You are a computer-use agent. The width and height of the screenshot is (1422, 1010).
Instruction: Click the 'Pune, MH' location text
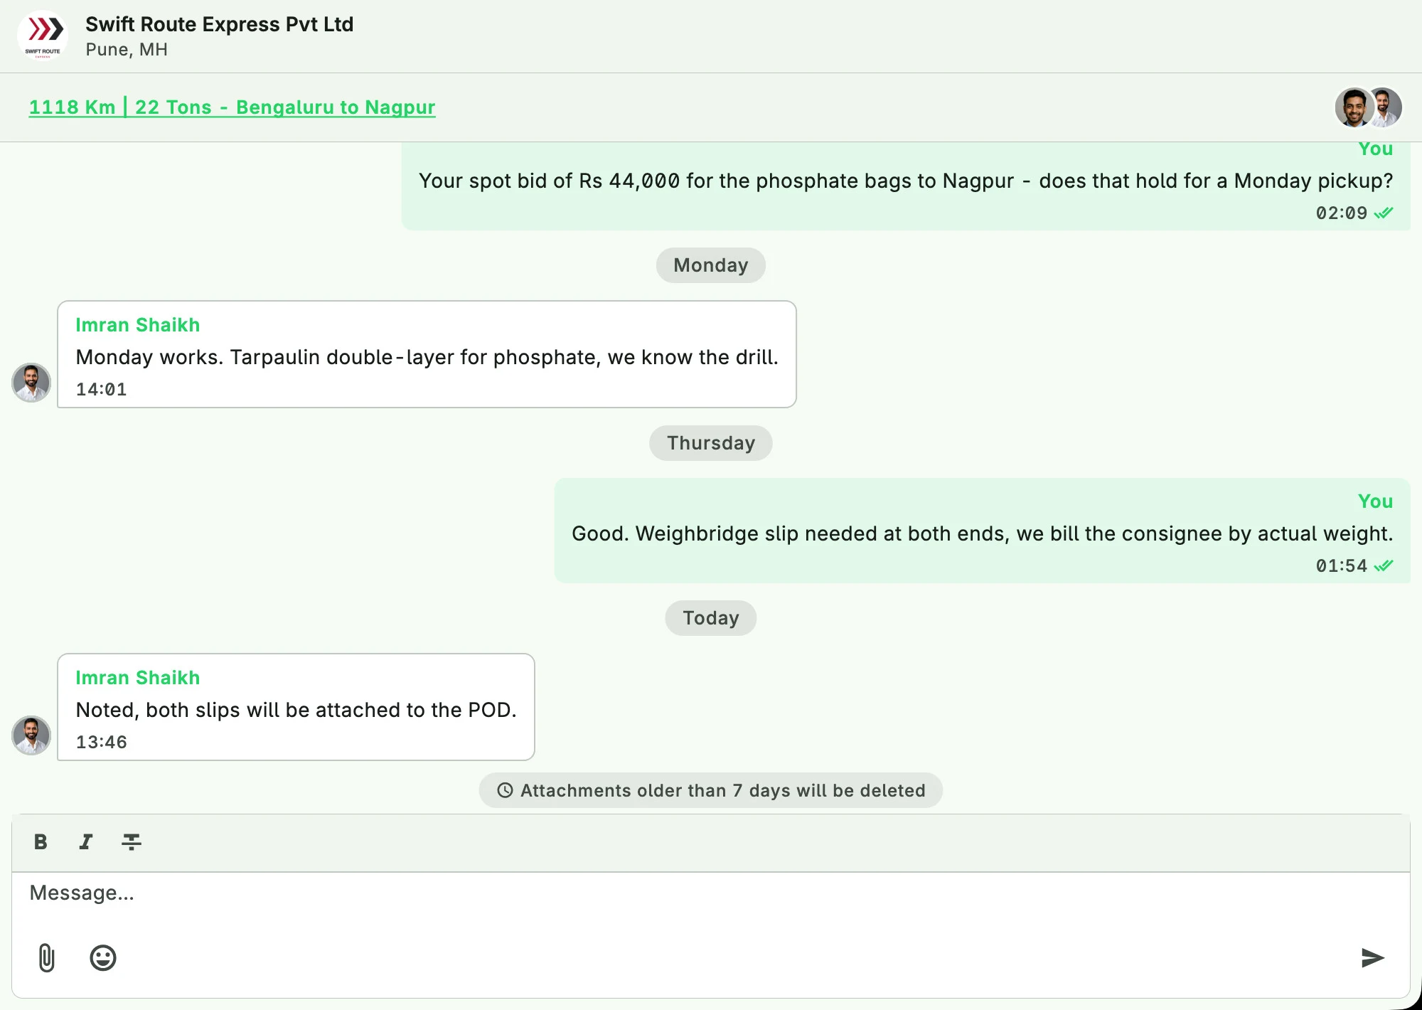127,50
